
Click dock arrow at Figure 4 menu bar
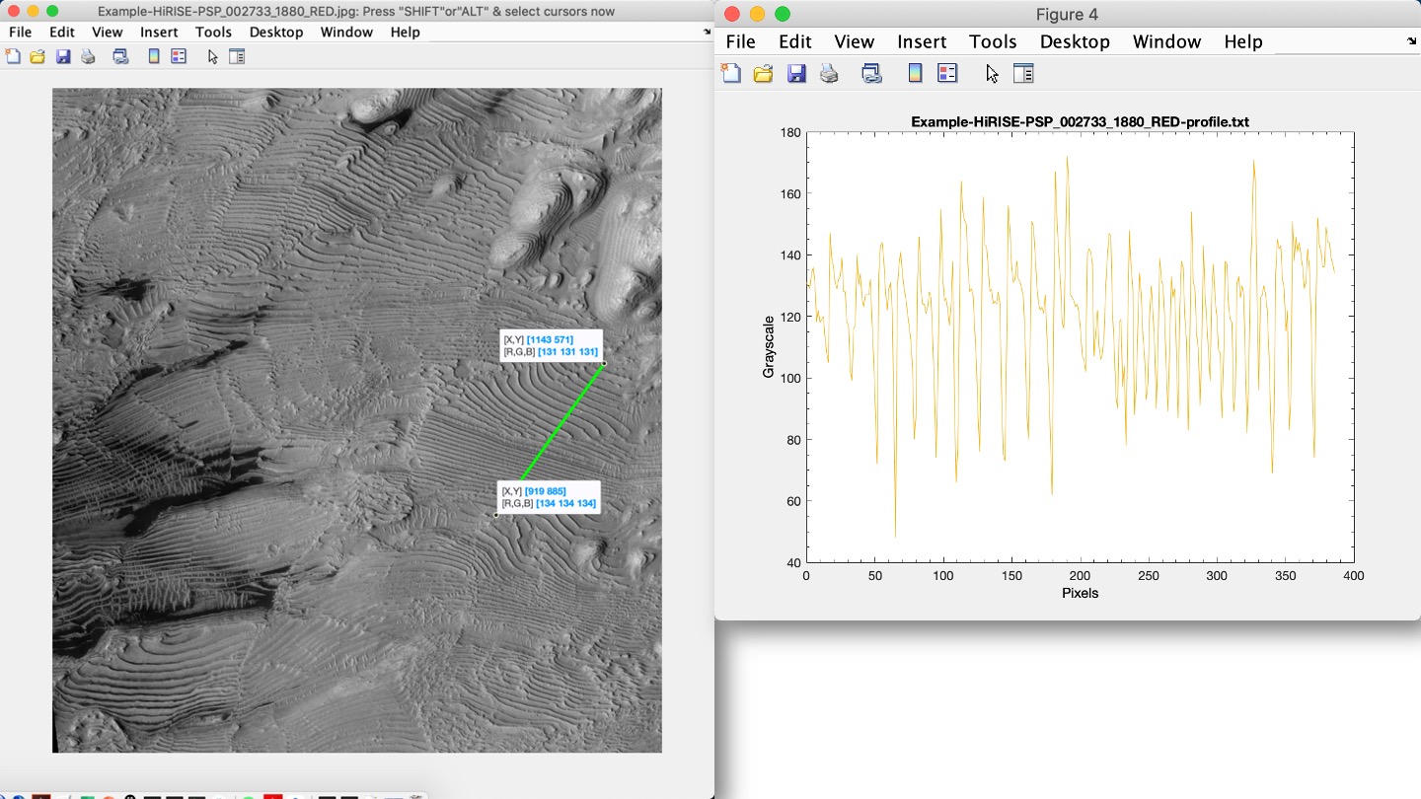(1410, 41)
